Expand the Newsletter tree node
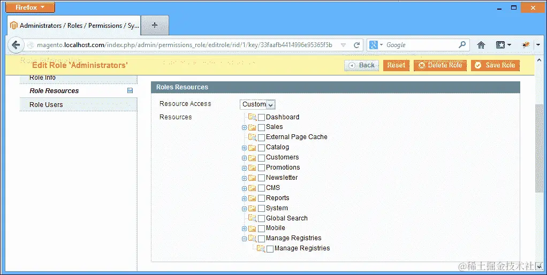This screenshot has width=547, height=275. point(244,178)
